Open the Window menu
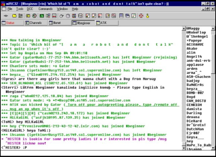The image size is (216, 157). click(62, 9)
